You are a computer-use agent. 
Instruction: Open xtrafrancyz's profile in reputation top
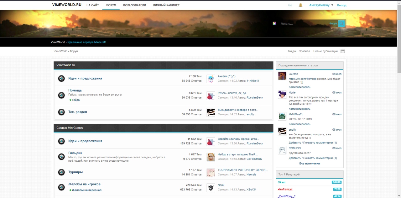click(285, 189)
